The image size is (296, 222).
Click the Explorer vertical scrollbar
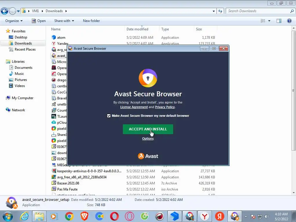point(294,90)
